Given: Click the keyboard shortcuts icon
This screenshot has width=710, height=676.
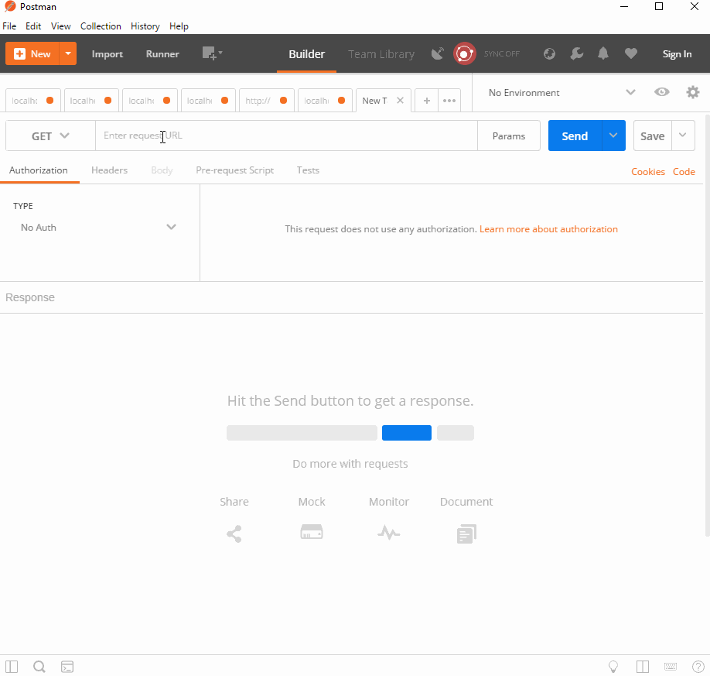Looking at the screenshot, I should tap(671, 667).
